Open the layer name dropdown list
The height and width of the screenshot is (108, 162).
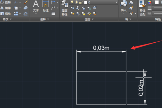click(116, 2)
